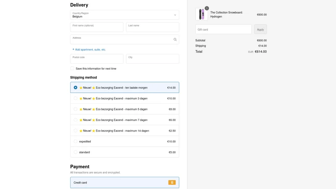This screenshot has height=189, width=336.
Task: Focus the City input field
Action: point(152,59)
